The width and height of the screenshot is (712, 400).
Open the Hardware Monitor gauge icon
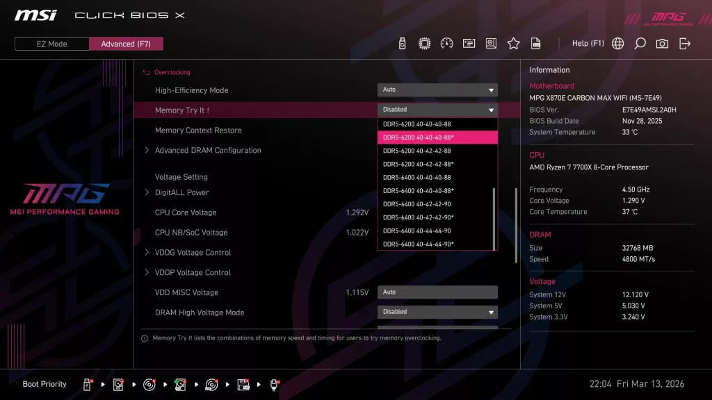[x=446, y=43]
